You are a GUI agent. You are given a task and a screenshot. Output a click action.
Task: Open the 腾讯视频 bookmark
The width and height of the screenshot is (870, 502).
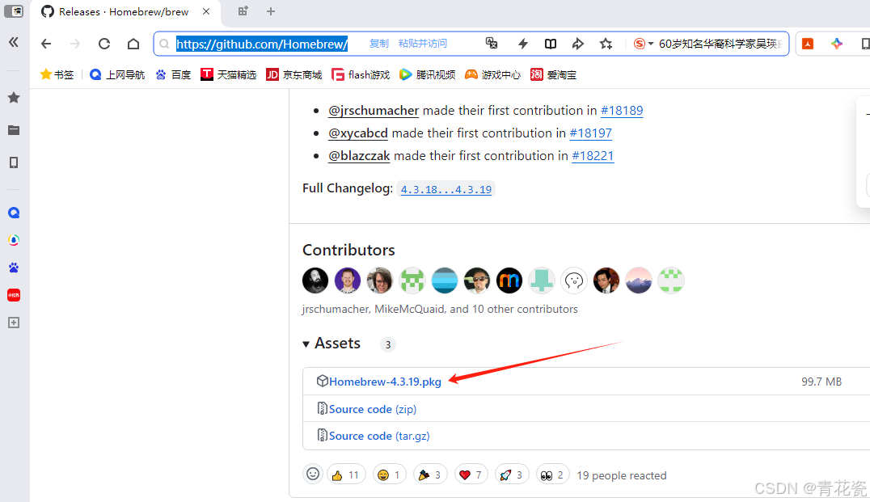427,74
